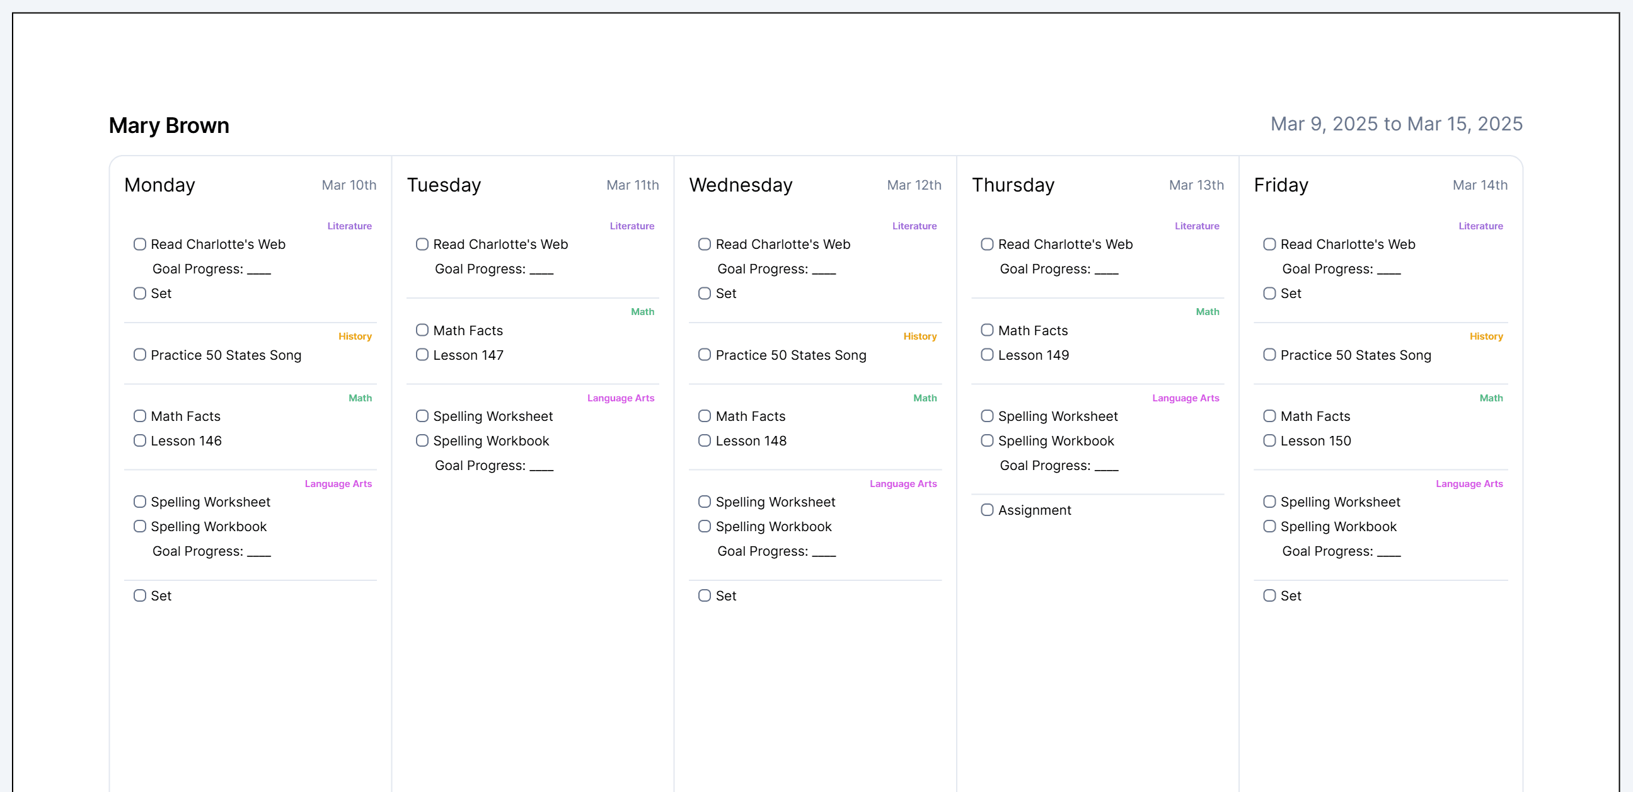Tick Thursday's Assignment checkbox
This screenshot has width=1633, height=792.
[x=987, y=510]
